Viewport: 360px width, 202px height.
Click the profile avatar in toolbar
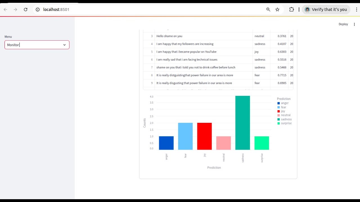(x=307, y=10)
